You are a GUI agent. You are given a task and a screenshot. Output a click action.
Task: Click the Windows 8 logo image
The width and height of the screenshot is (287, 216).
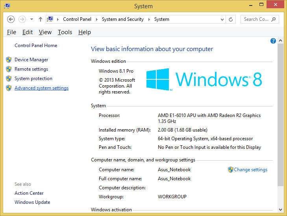pyautogui.click(x=204, y=79)
